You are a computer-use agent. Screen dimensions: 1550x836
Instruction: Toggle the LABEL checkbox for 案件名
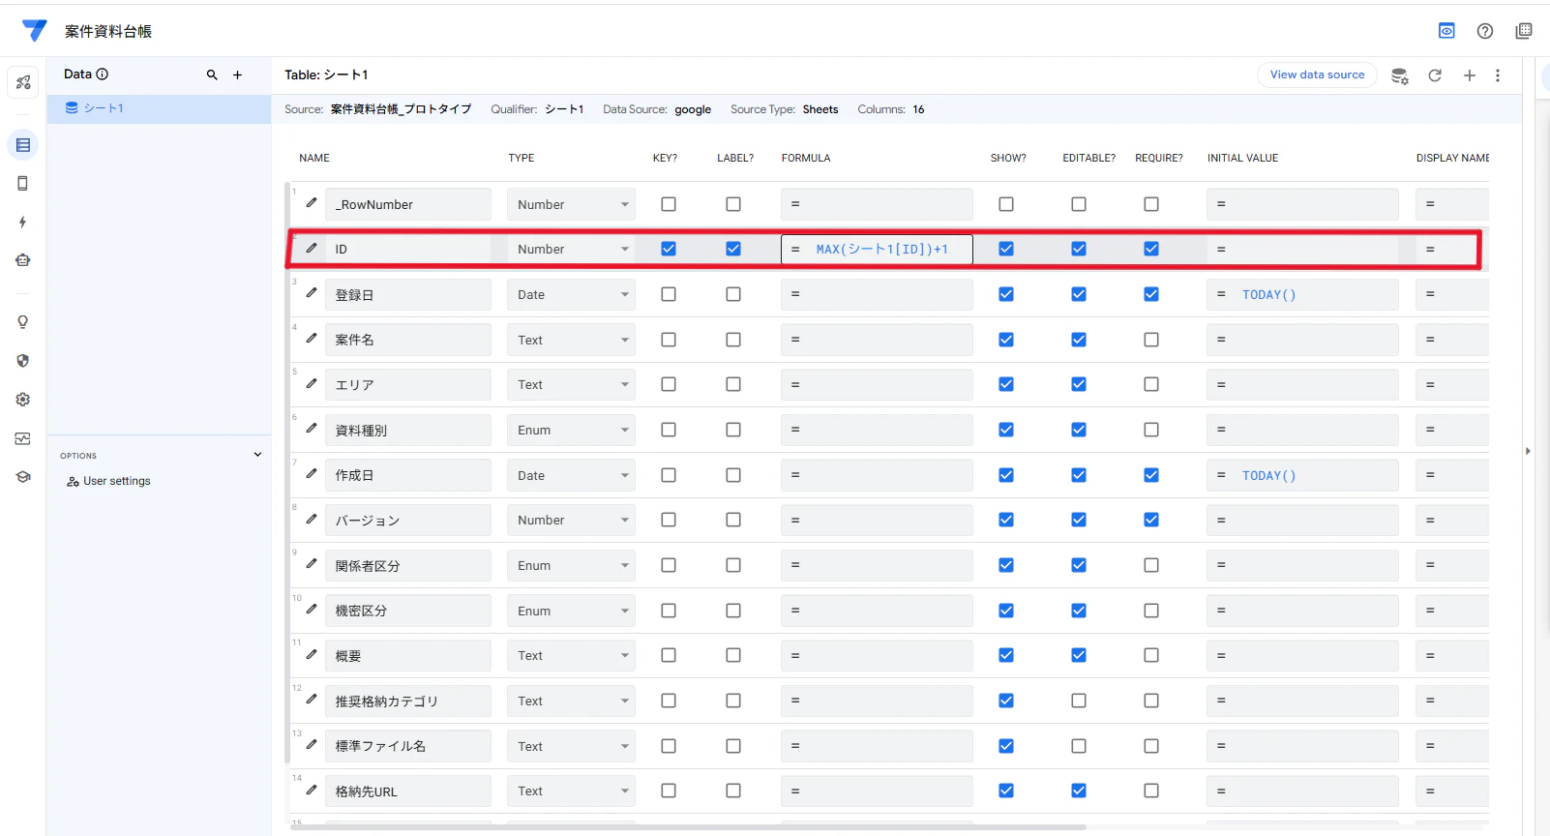coord(733,340)
